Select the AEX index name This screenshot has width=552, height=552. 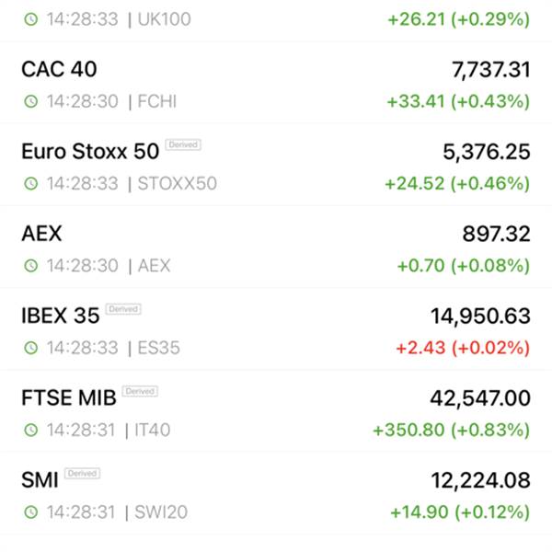pyautogui.click(x=41, y=234)
